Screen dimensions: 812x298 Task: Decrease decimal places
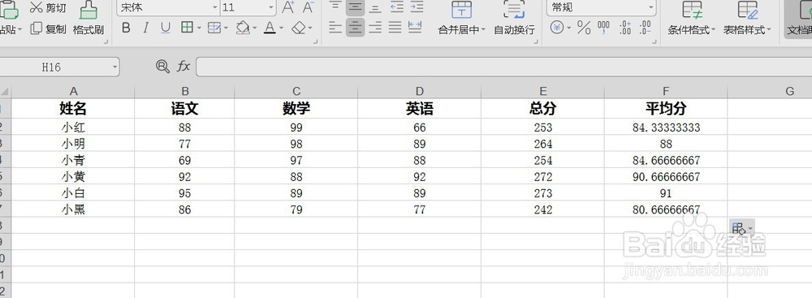(x=645, y=28)
